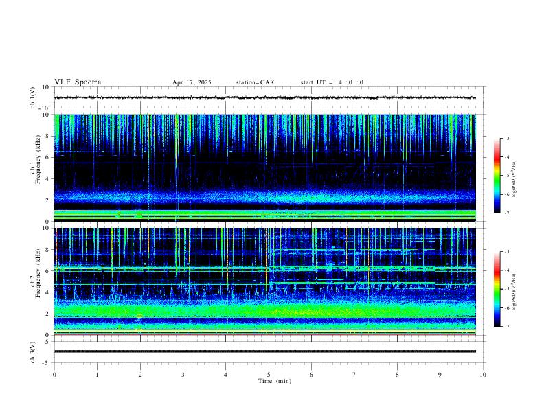Click the time axis tick label "5"

pyautogui.click(x=269, y=375)
